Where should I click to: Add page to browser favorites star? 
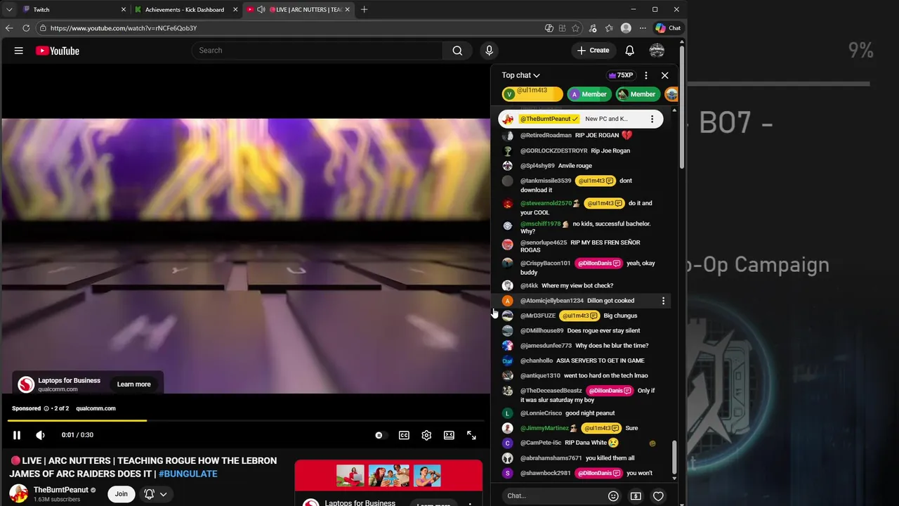pos(576,28)
